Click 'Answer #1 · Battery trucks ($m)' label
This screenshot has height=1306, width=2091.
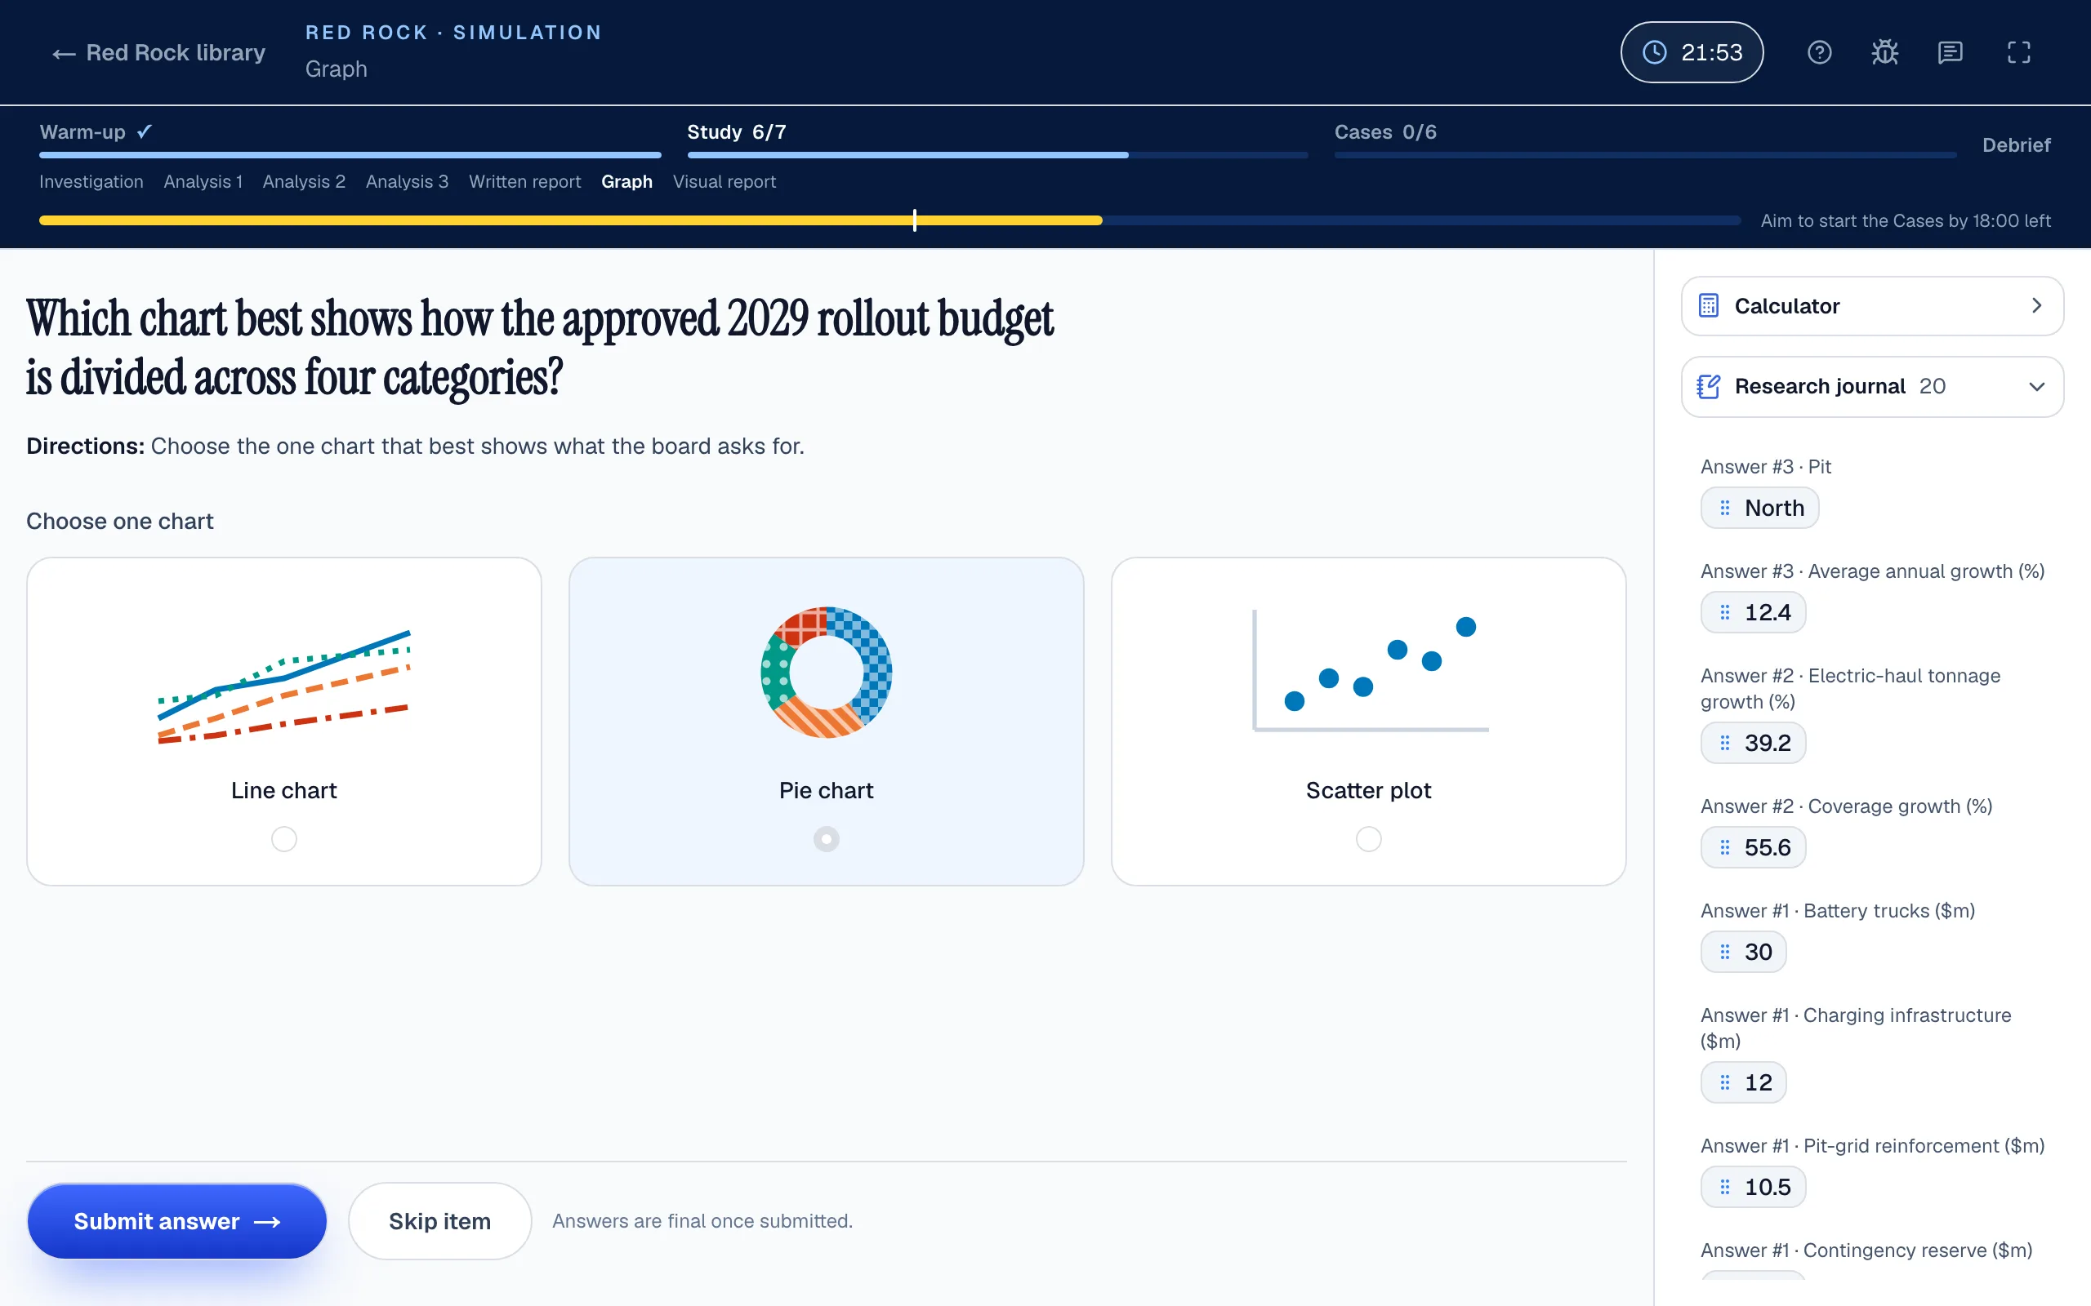1838,910
